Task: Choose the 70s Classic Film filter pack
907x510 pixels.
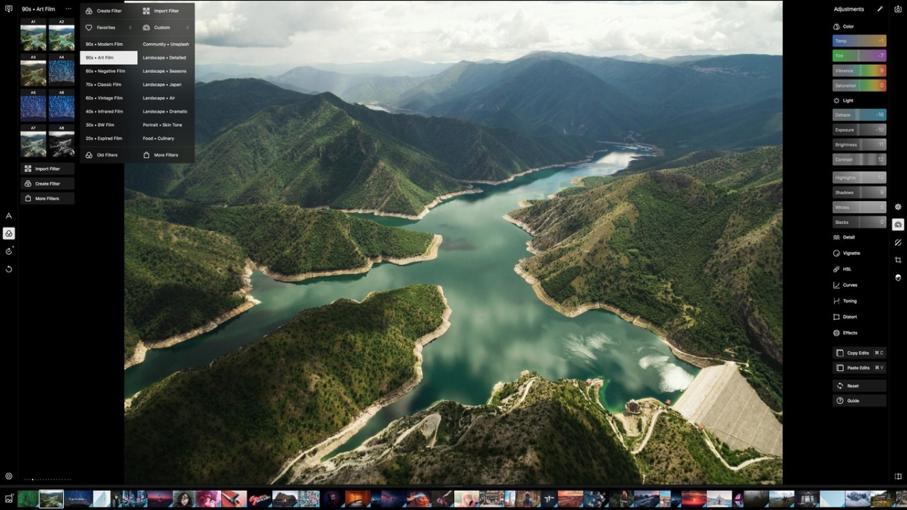Action: coord(103,84)
